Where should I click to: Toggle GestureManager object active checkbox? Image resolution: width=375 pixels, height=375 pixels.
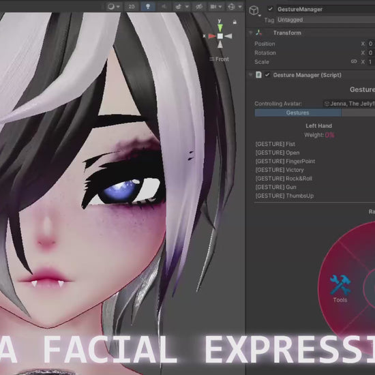coord(270,9)
